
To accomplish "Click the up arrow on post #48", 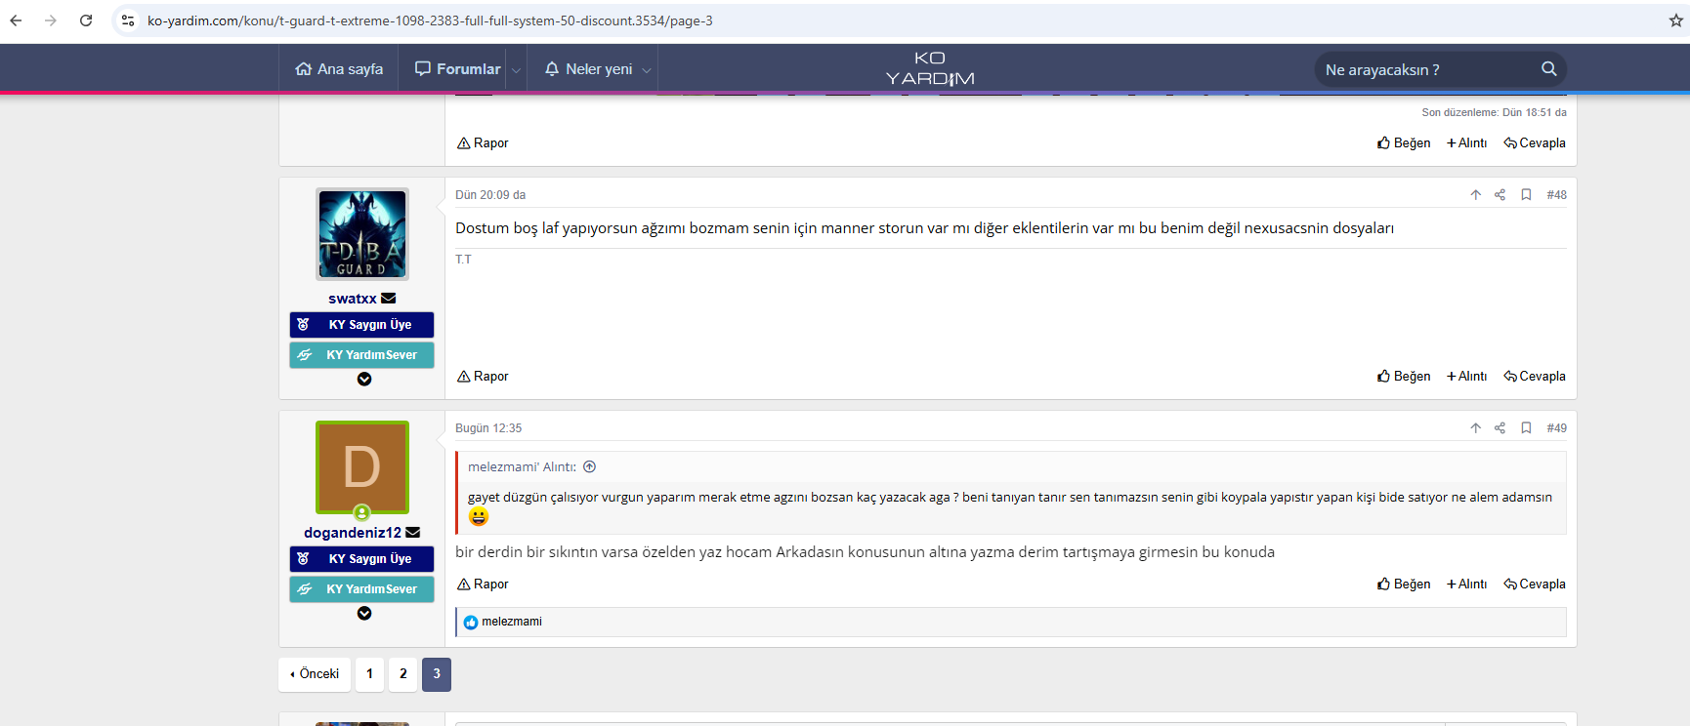I will [1476, 195].
